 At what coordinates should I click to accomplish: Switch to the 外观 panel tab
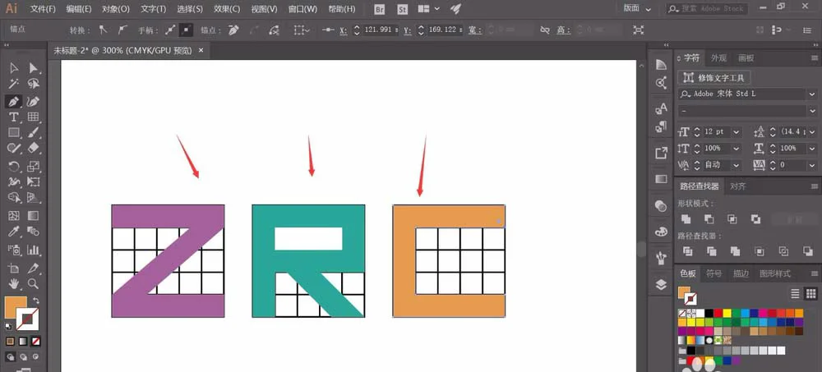click(x=718, y=57)
